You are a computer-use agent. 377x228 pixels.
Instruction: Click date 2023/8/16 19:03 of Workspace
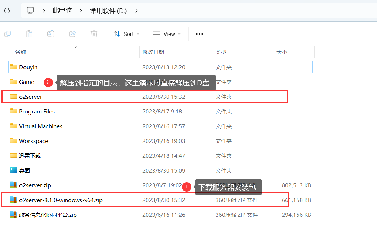[x=164, y=141]
